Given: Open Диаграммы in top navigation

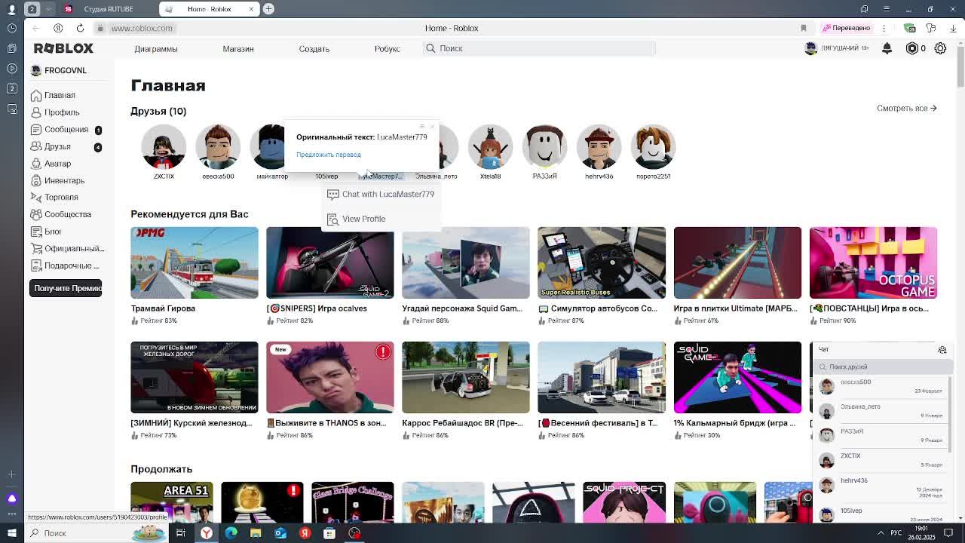Looking at the screenshot, I should point(156,49).
